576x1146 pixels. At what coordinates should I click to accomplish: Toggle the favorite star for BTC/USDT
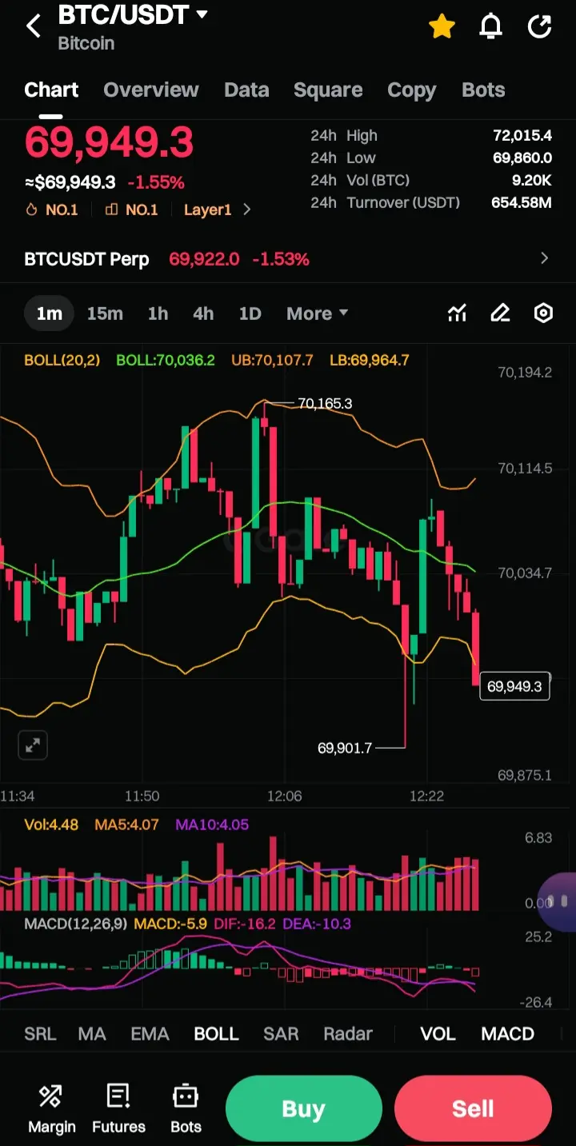point(442,27)
